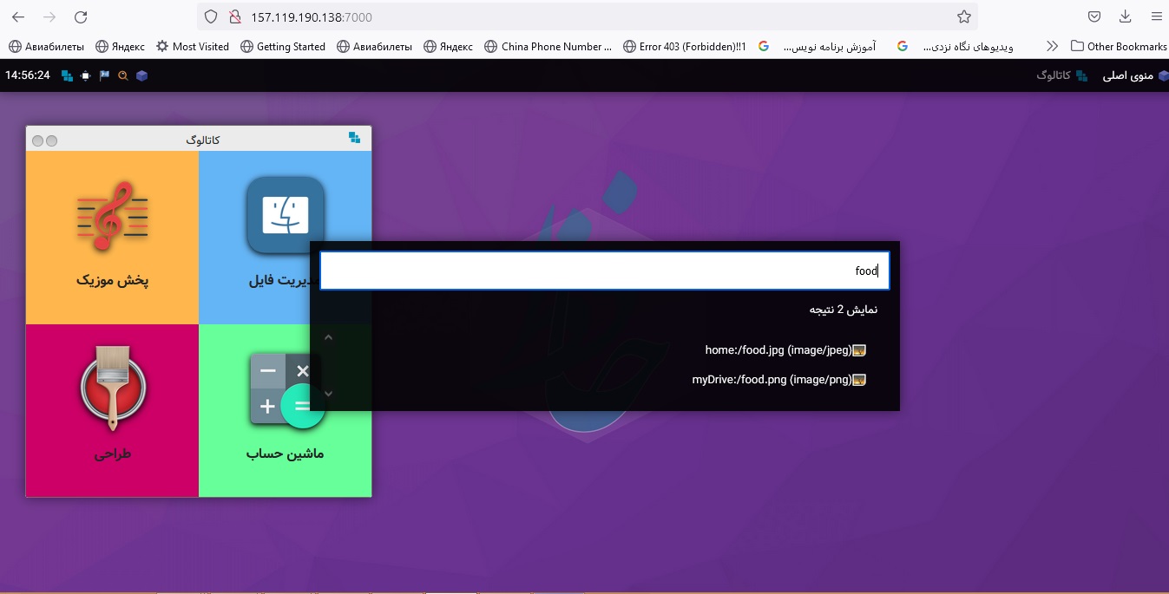Click down chevron beside search results
The image size is (1169, 594).
pyautogui.click(x=328, y=394)
